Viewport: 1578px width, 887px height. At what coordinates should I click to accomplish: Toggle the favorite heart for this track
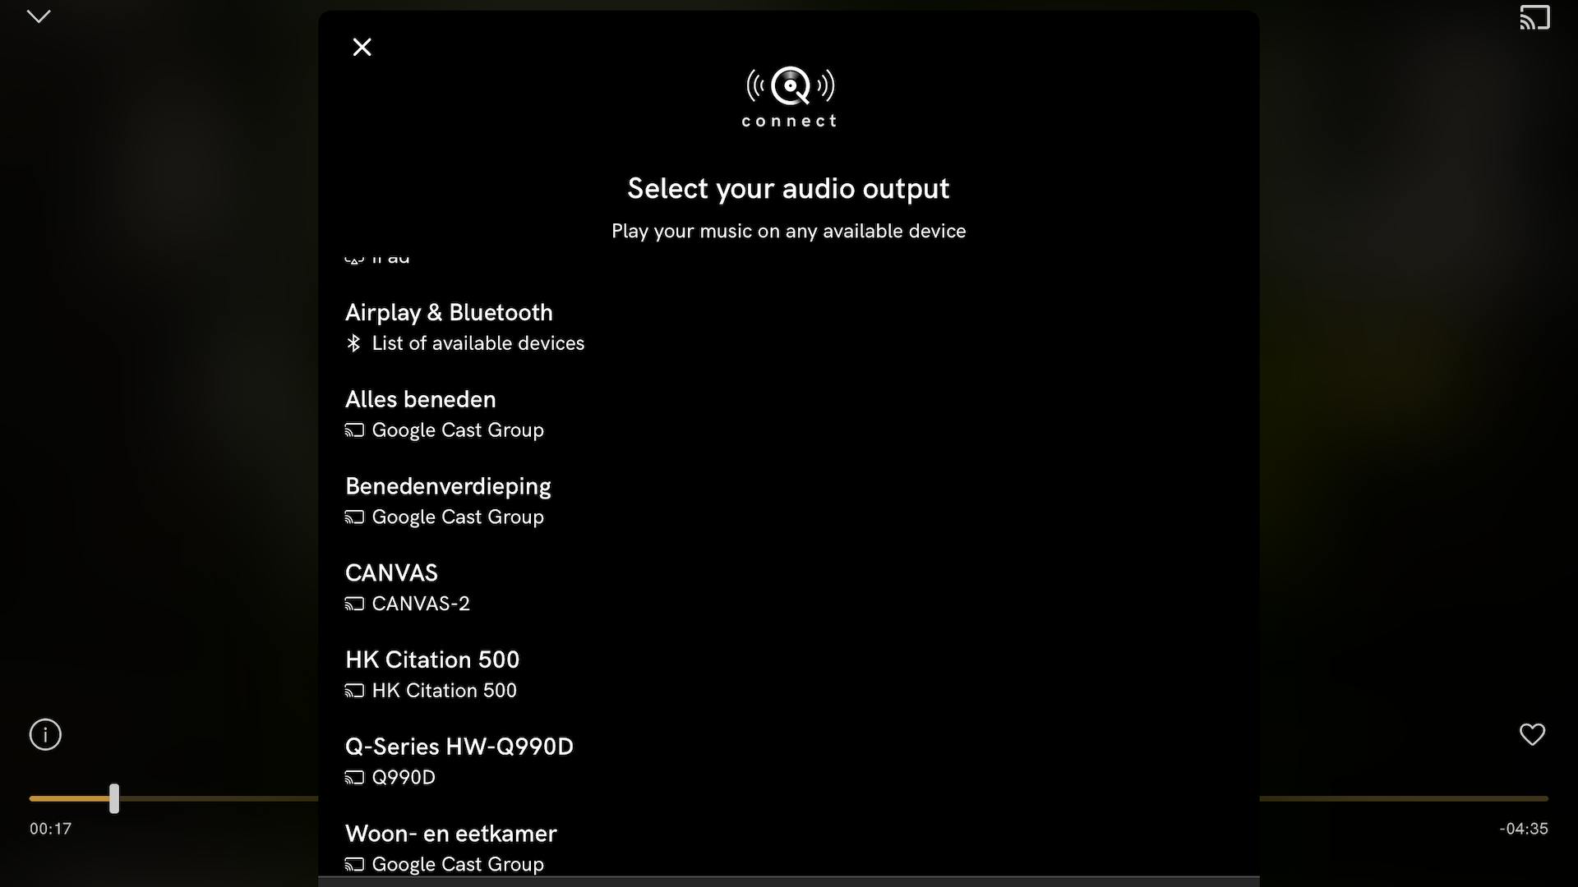1532,734
